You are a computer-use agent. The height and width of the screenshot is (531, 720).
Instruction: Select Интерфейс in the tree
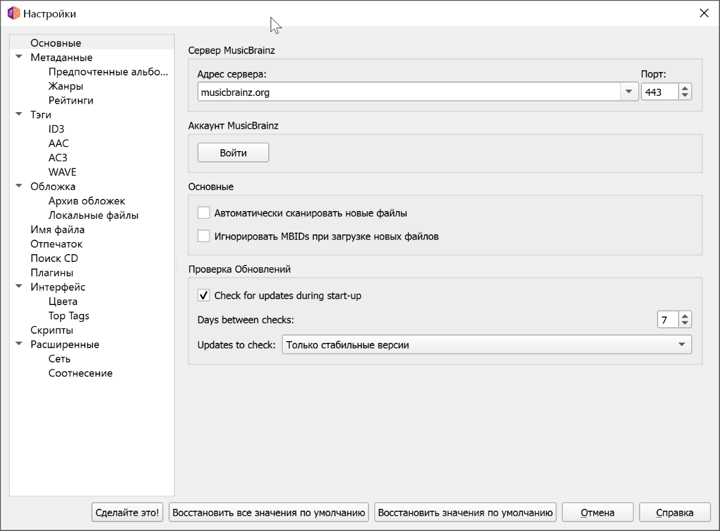click(x=58, y=288)
